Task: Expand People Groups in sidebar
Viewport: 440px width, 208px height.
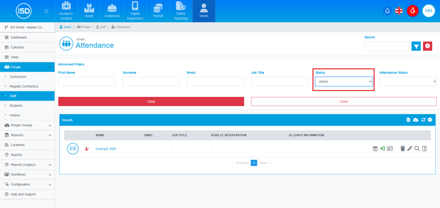Action: [27, 125]
